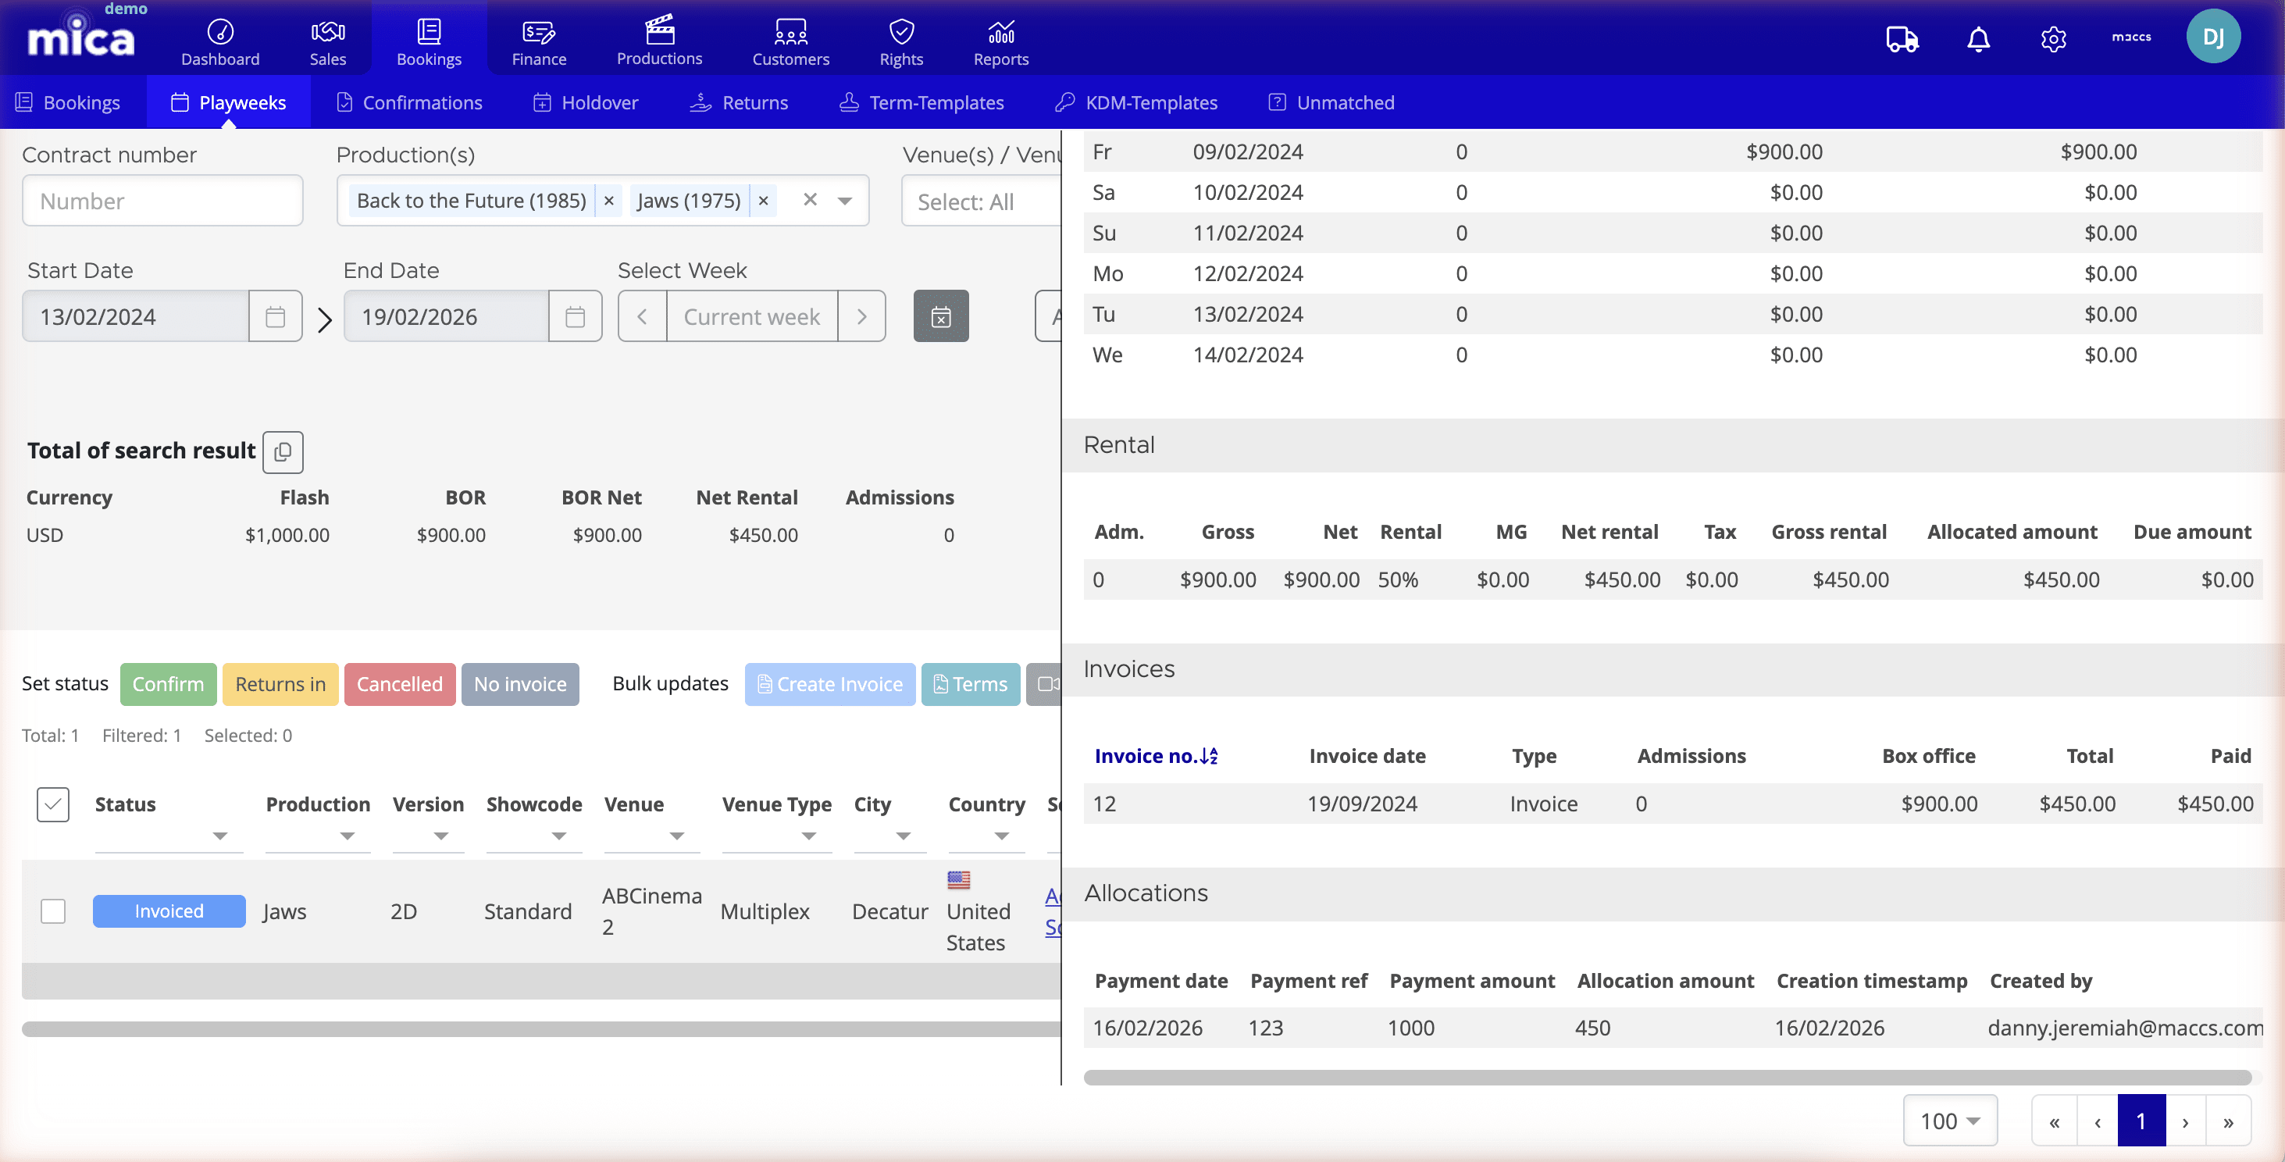Screen dimensions: 2285x1162
Task: Sort invoices by Invoice no.
Action: (1155, 756)
